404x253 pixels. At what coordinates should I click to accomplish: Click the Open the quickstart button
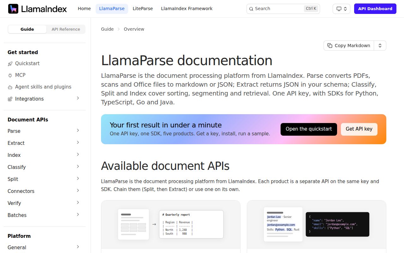[309, 129]
